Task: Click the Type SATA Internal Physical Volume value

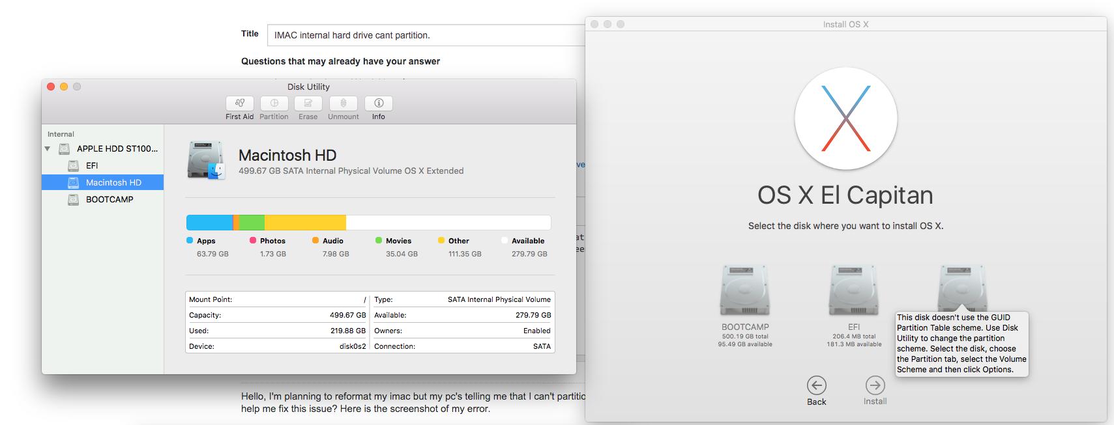Action: pos(499,299)
